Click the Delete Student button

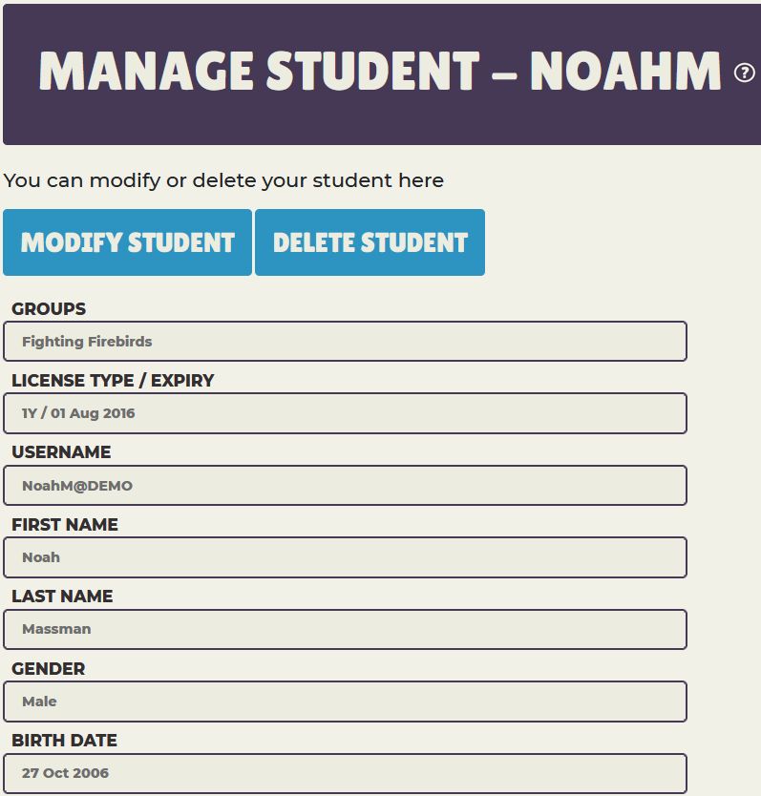coord(369,242)
